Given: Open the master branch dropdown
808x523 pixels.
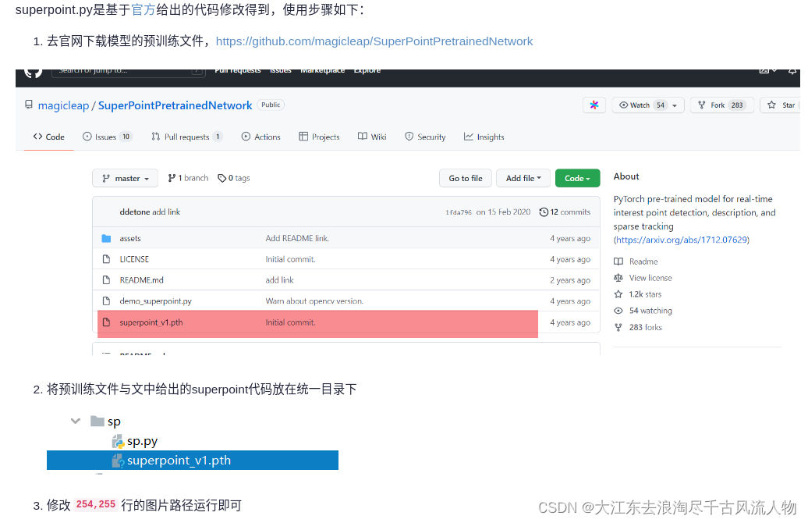Looking at the screenshot, I should [x=125, y=178].
